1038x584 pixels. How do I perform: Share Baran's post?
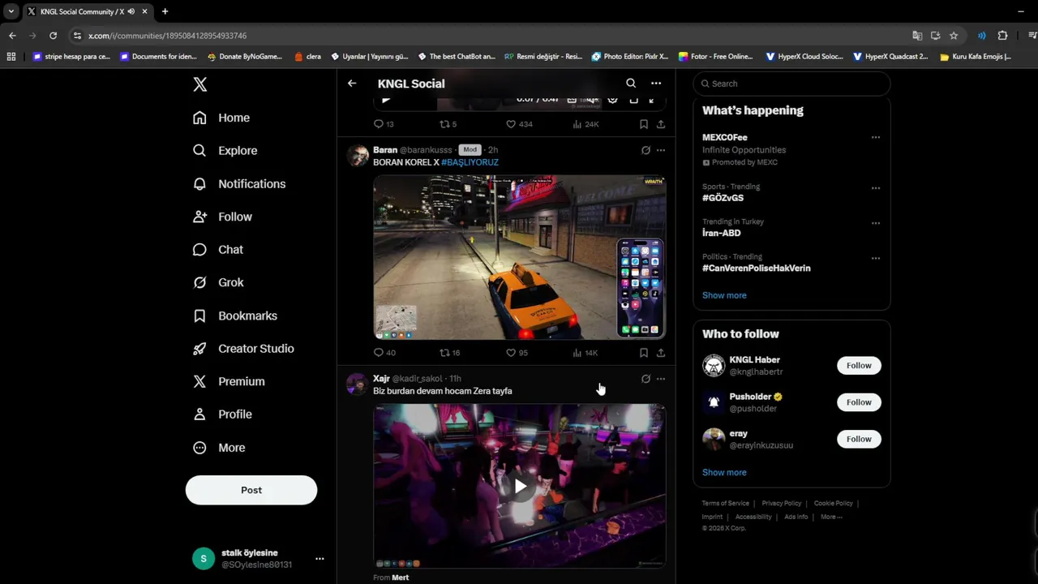pos(661,353)
